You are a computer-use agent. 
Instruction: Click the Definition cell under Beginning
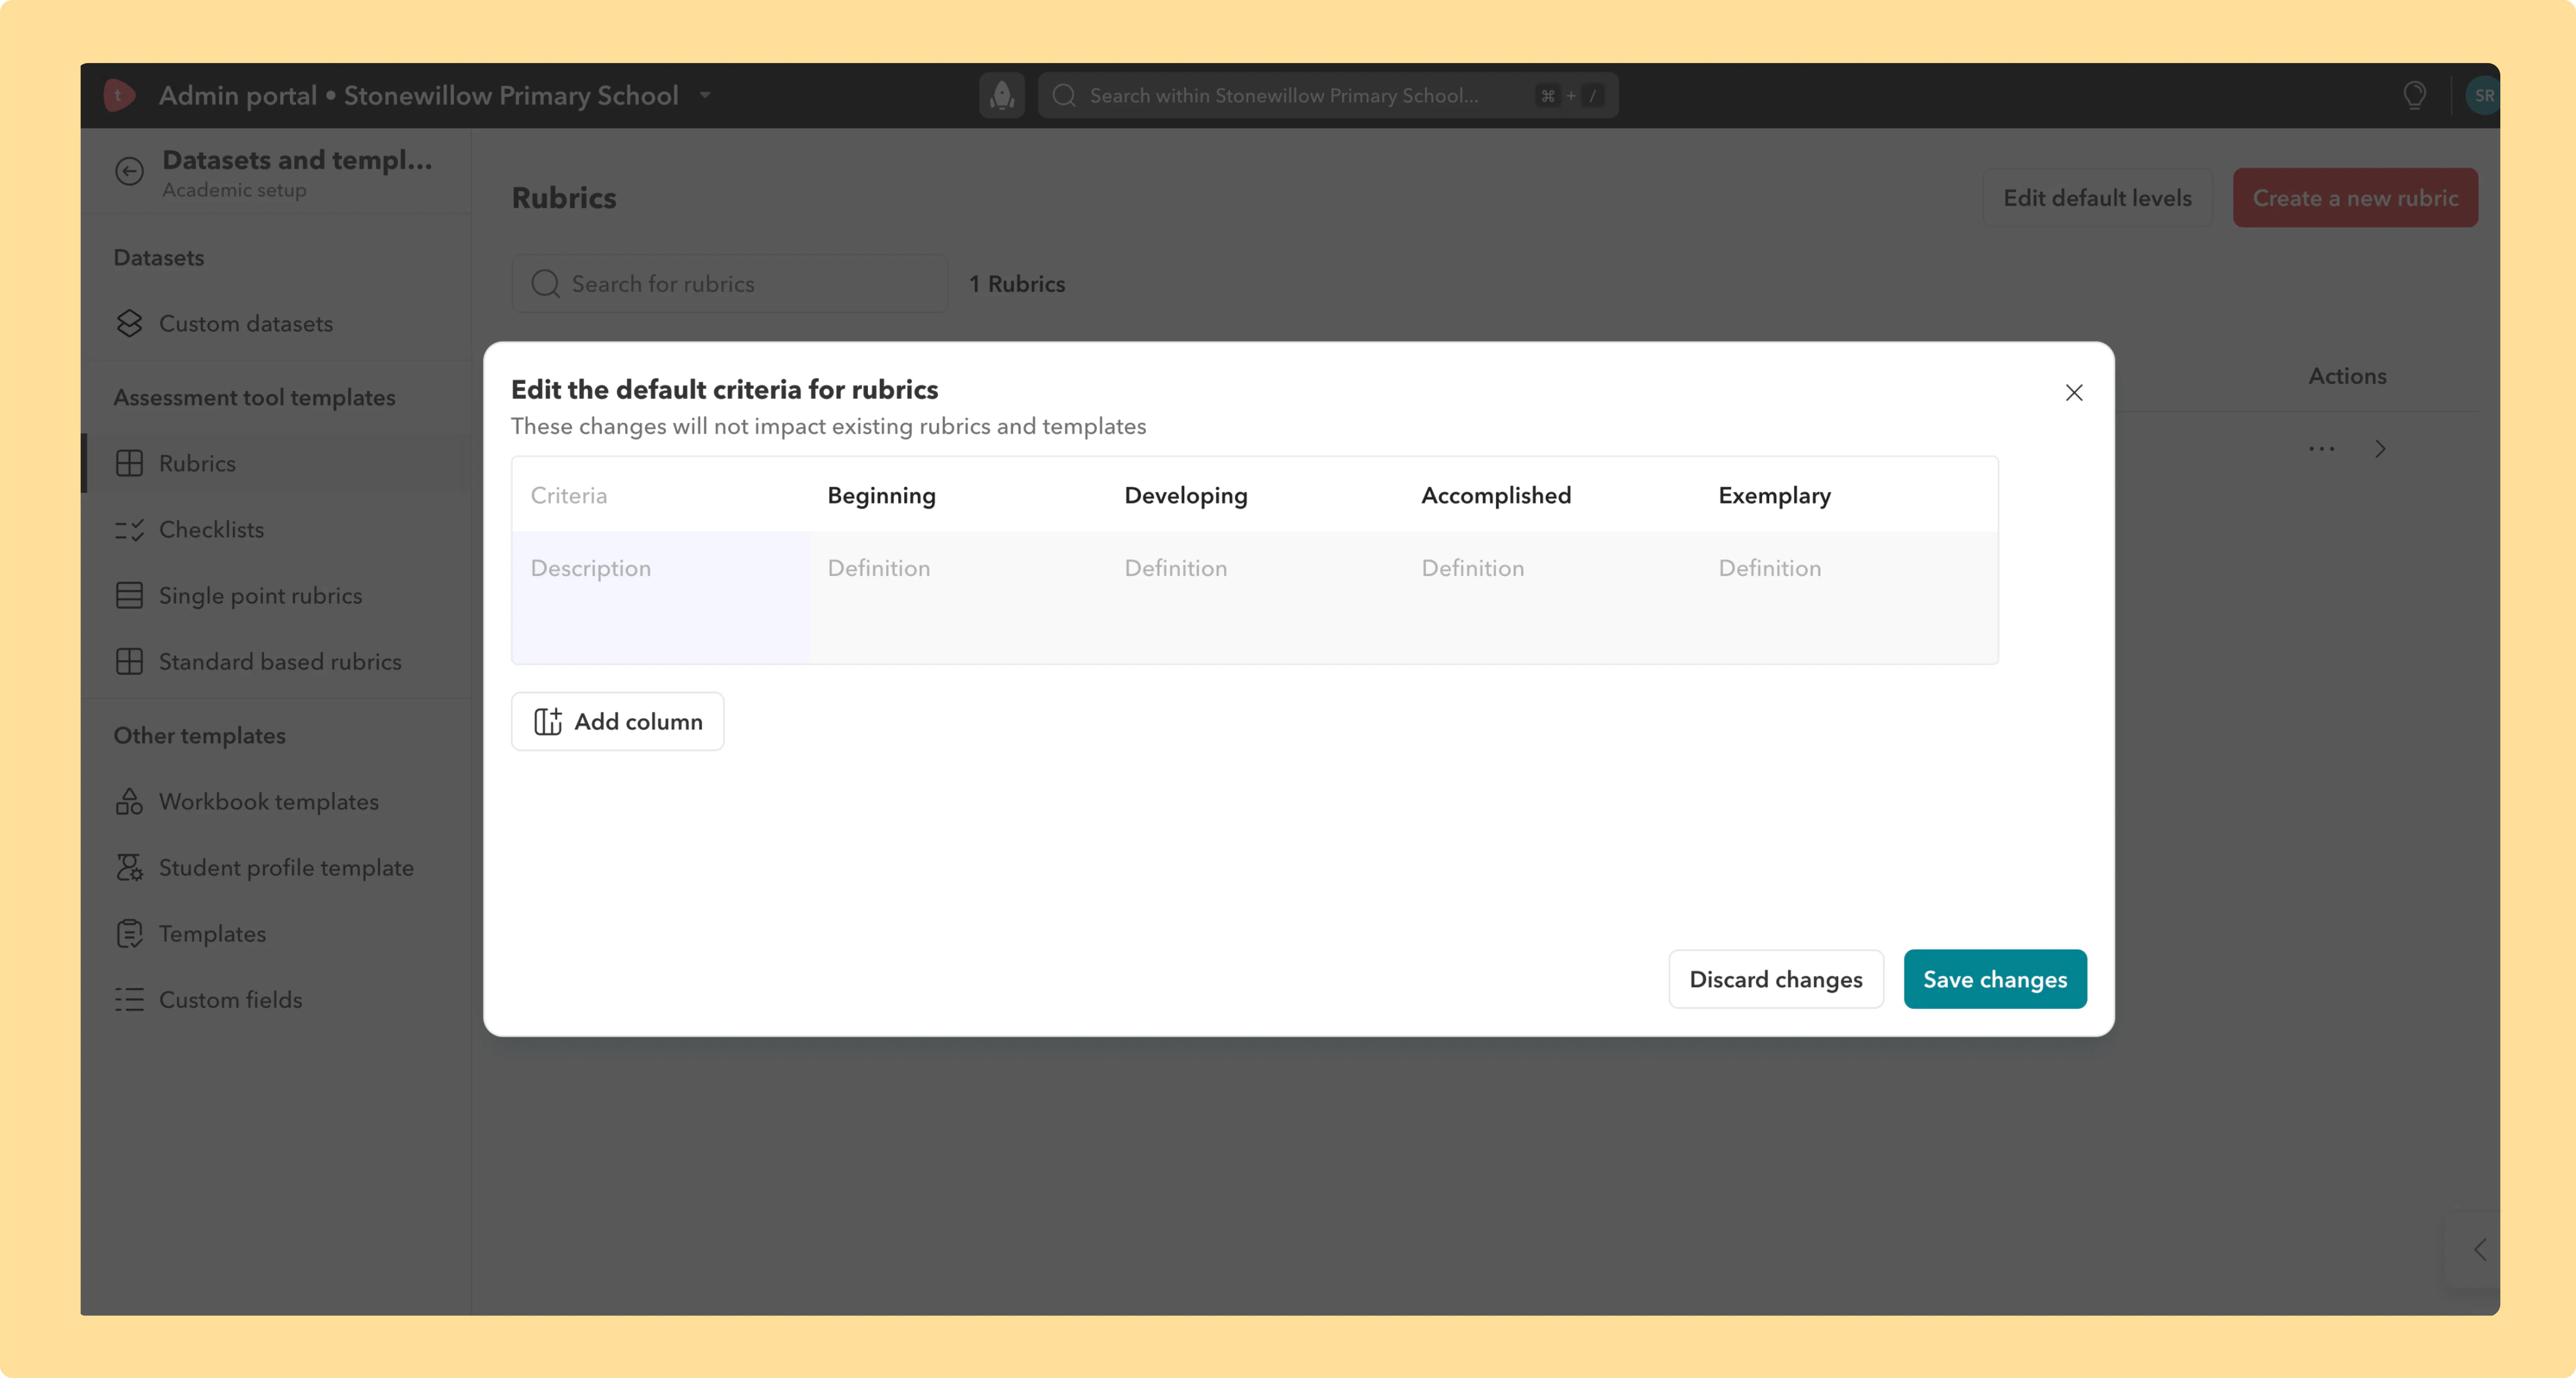(958, 597)
